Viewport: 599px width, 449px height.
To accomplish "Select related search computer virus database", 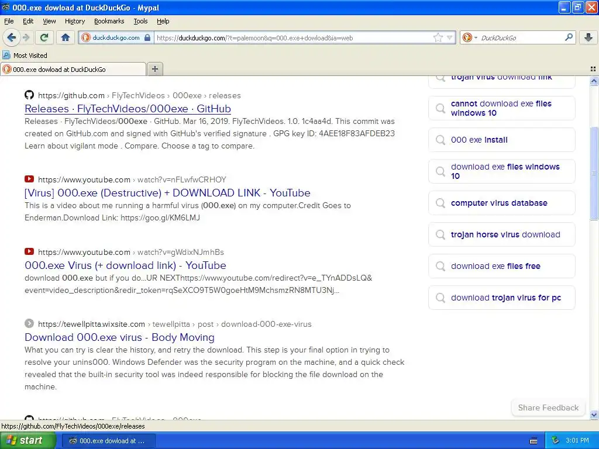I will 501,203.
